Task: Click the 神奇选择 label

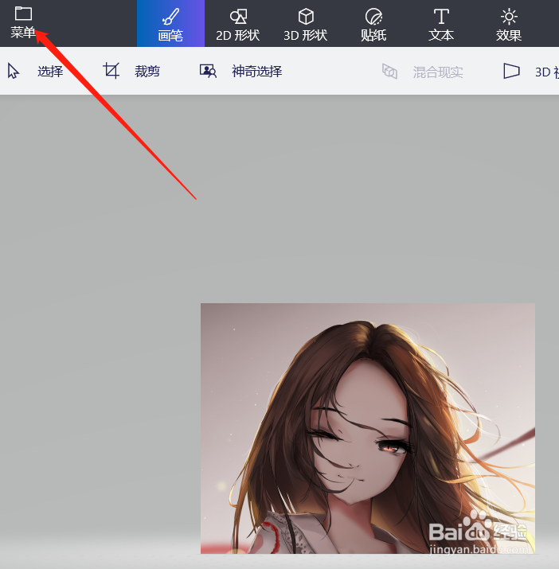Action: coord(257,71)
